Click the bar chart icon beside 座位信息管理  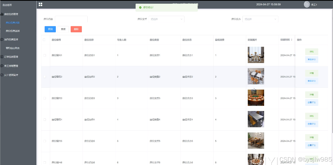(x=2, y=14)
